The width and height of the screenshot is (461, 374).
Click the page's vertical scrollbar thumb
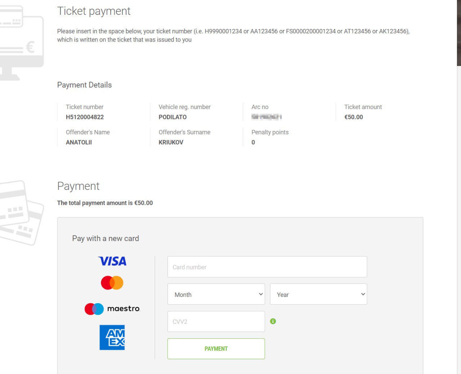(459, 32)
